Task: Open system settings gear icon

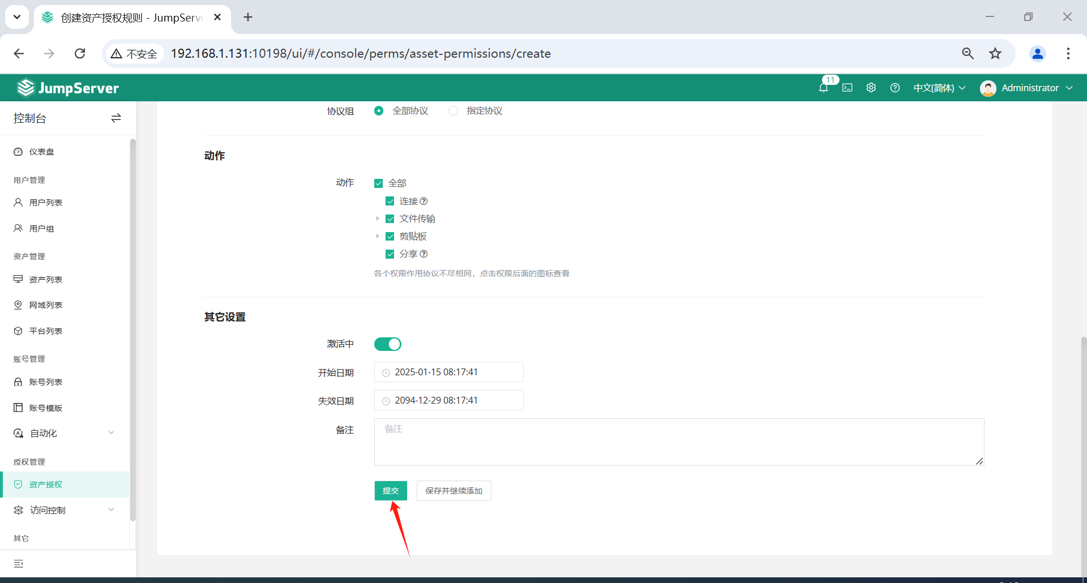Action: pyautogui.click(x=871, y=88)
